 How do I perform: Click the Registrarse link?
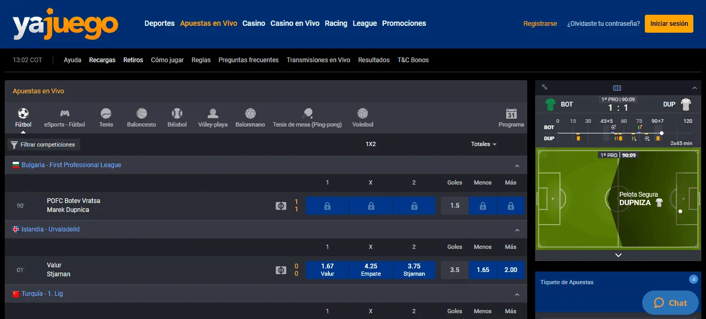tap(540, 24)
